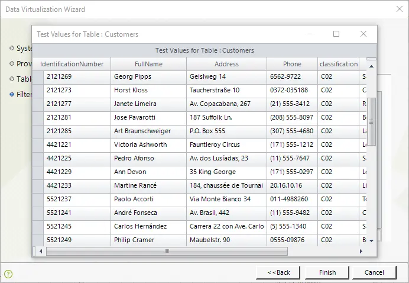Click the Janete Limeira name cell
Image resolution: width=409 pixels, height=283 pixels.
click(x=148, y=105)
